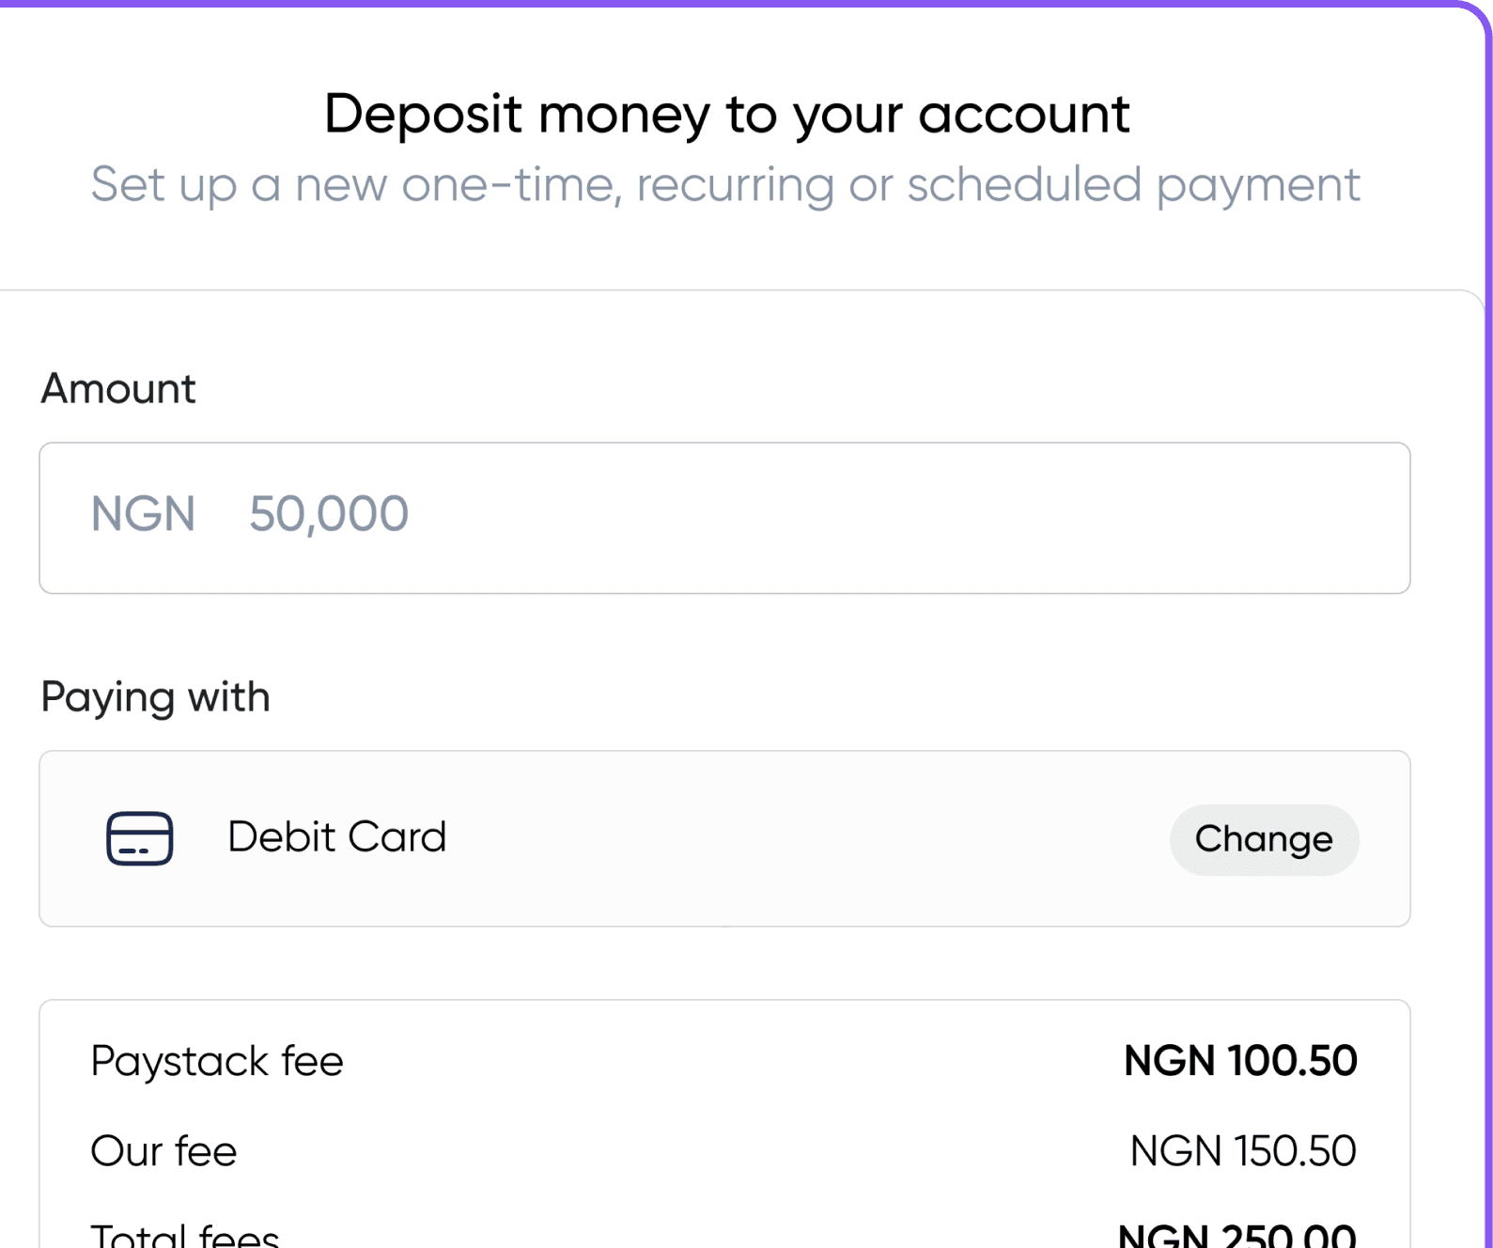Click the NGN 150.50 fee value

[1243, 1151]
